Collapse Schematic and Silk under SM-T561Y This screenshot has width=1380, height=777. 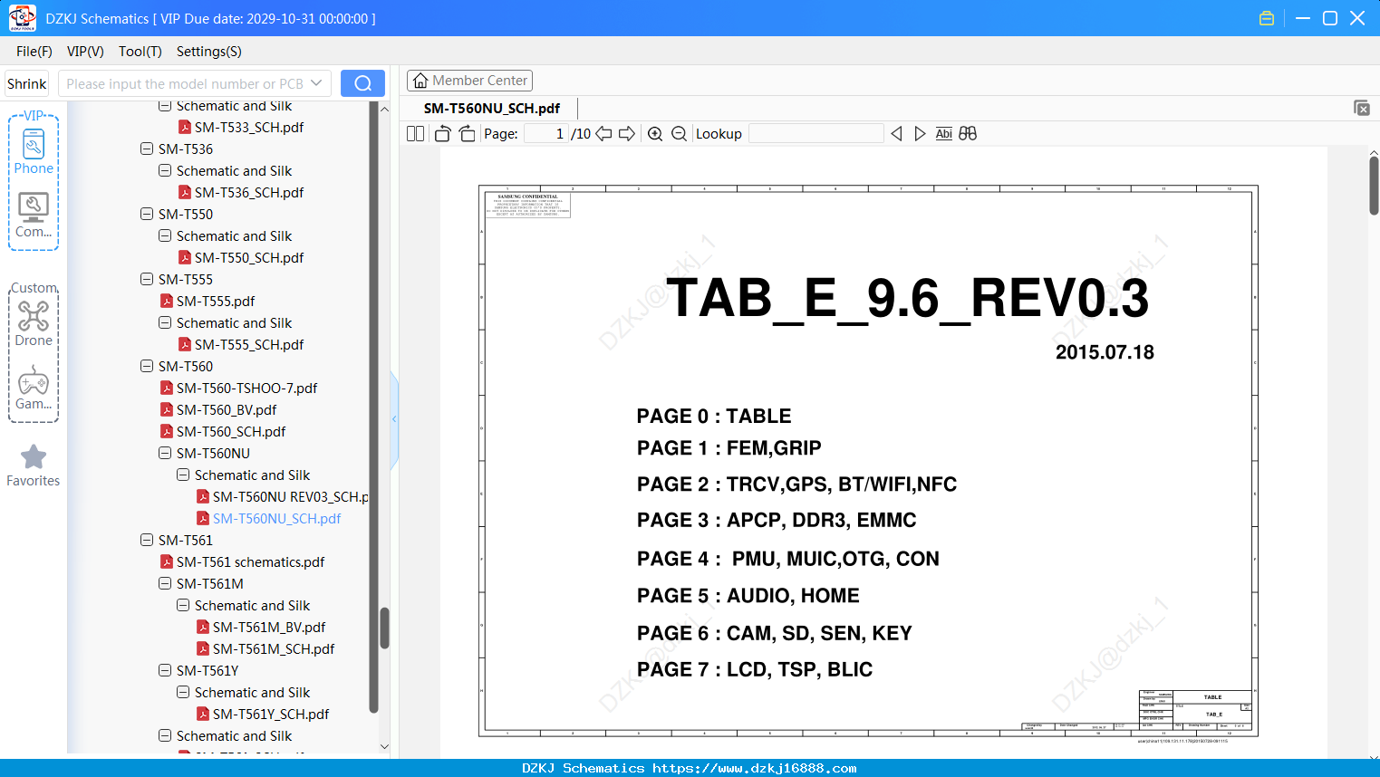point(183,692)
